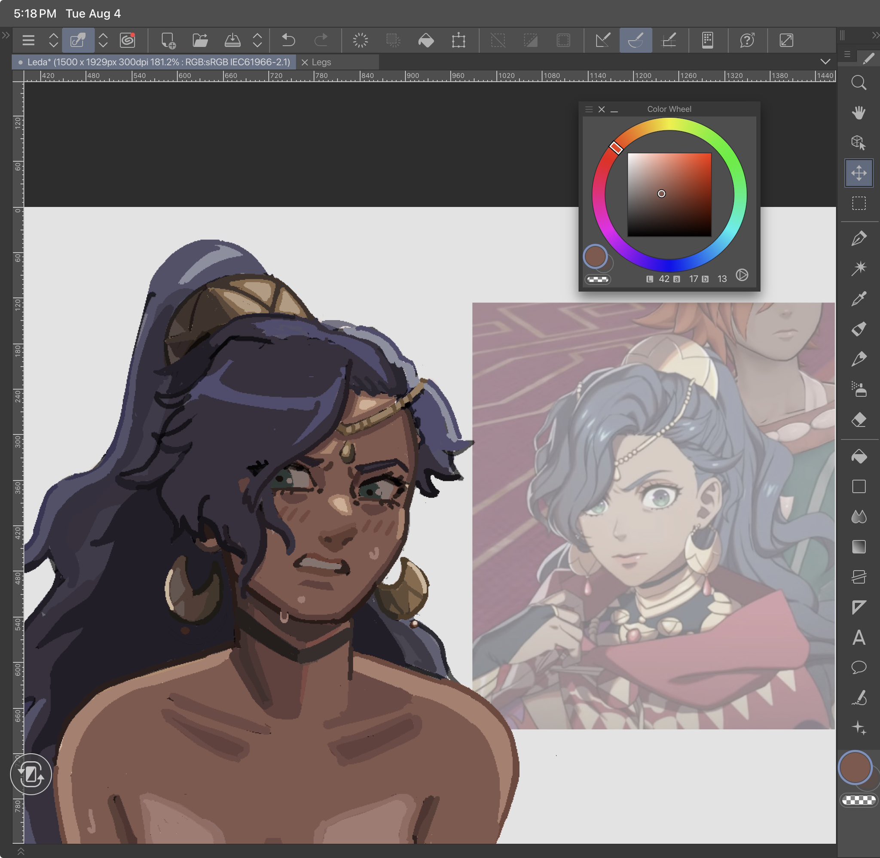Viewport: 880px width, 858px height.
Task: Click the up-down stepper before the spiral icon
Action: pyautogui.click(x=103, y=40)
